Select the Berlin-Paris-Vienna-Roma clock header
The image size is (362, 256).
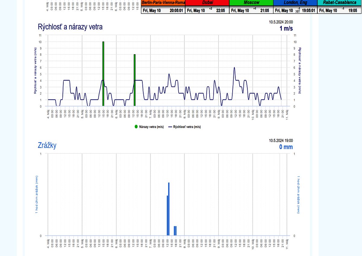(x=163, y=2)
